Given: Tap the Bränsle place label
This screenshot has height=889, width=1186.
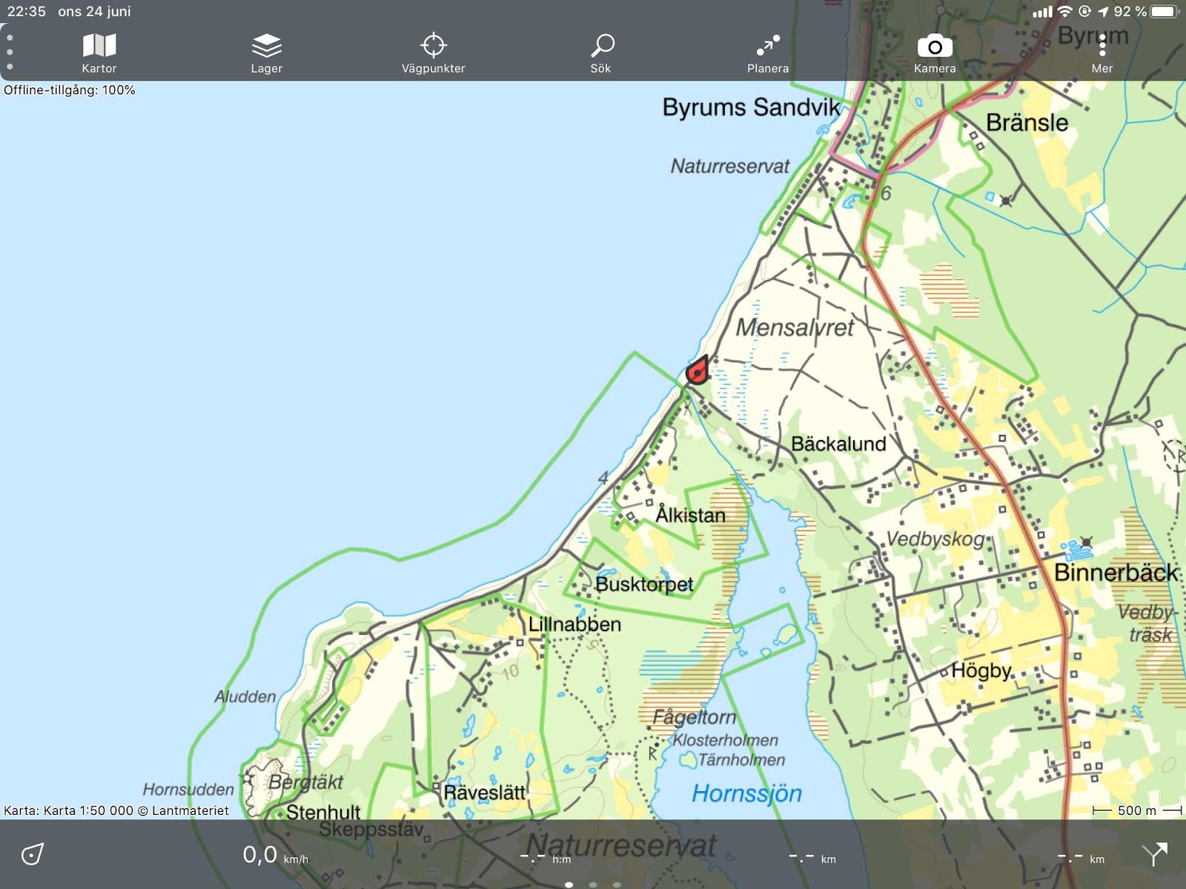Looking at the screenshot, I should pos(1027,122).
